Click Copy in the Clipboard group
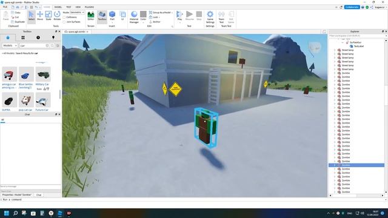This screenshot has width=388, height=218. pyautogui.click(x=16, y=12)
